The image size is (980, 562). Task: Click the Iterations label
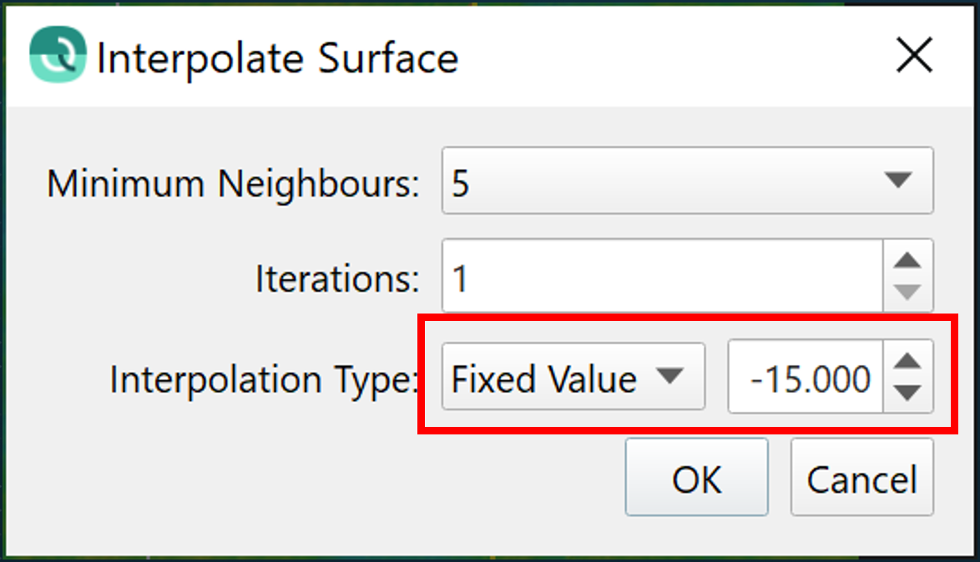(336, 278)
